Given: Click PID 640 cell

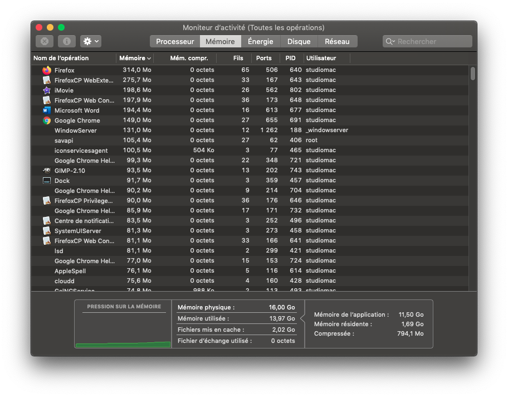Looking at the screenshot, I should tap(295, 70).
